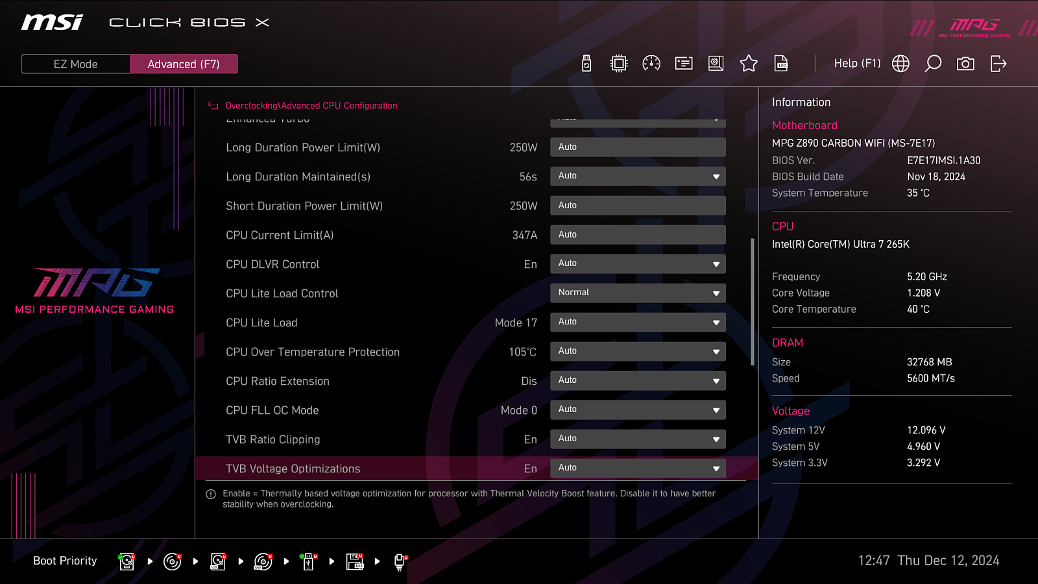Screen dimensions: 1038x584
Task: Click the Motherboard heading in Information panel
Action: pos(804,126)
